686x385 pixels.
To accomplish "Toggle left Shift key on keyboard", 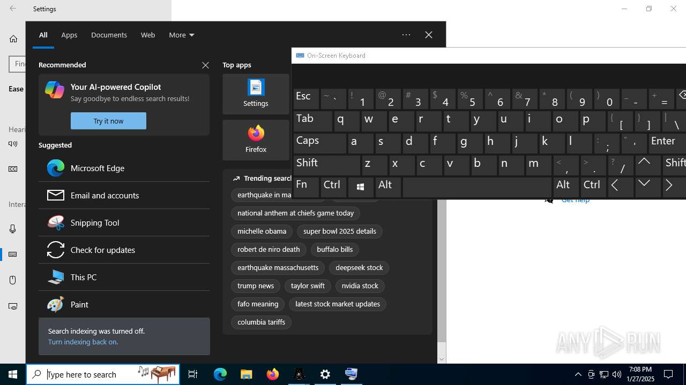I will (326, 165).
